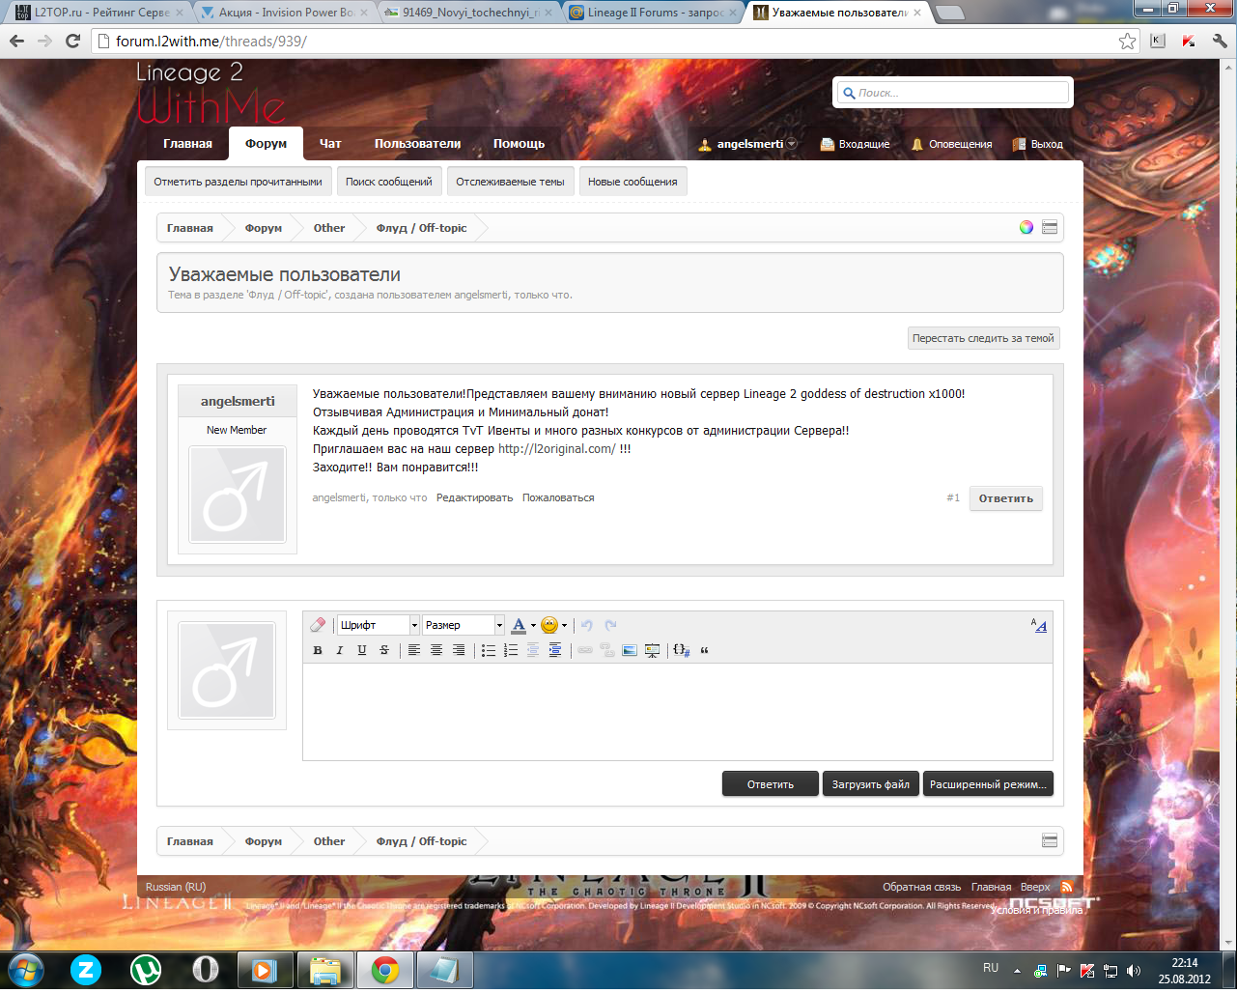Image resolution: width=1237 pixels, height=993 pixels.
Task: Open the Пользователи navigation tab
Action: (x=417, y=144)
